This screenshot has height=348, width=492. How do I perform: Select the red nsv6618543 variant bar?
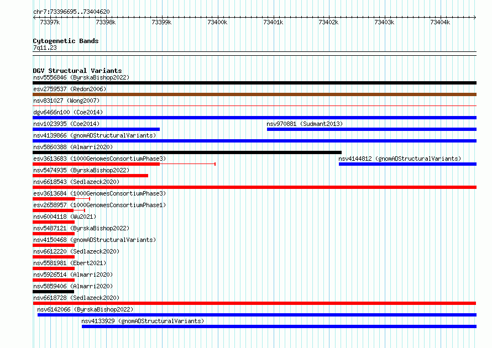coord(254,187)
